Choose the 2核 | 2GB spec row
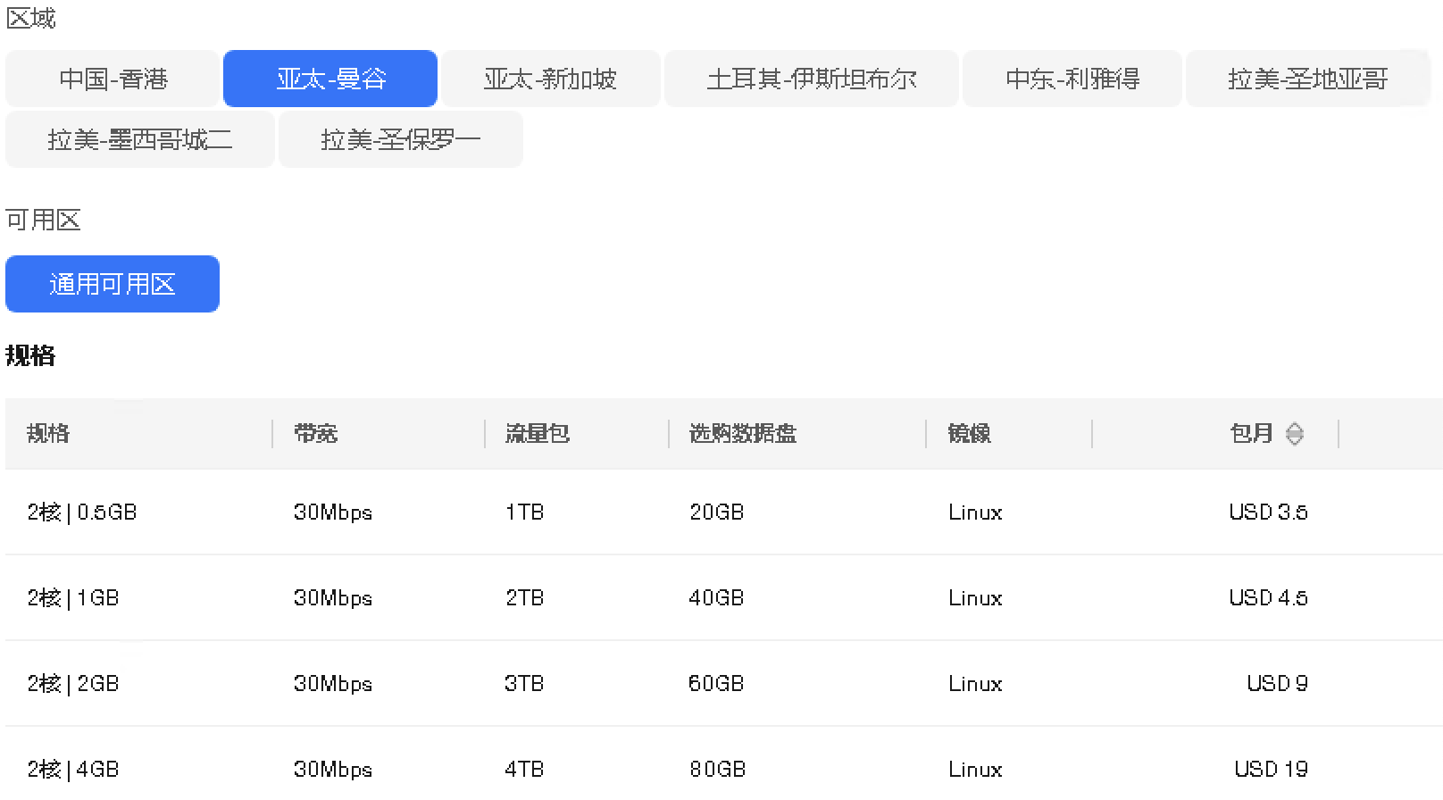This screenshot has height=800, width=1443. 73,684
